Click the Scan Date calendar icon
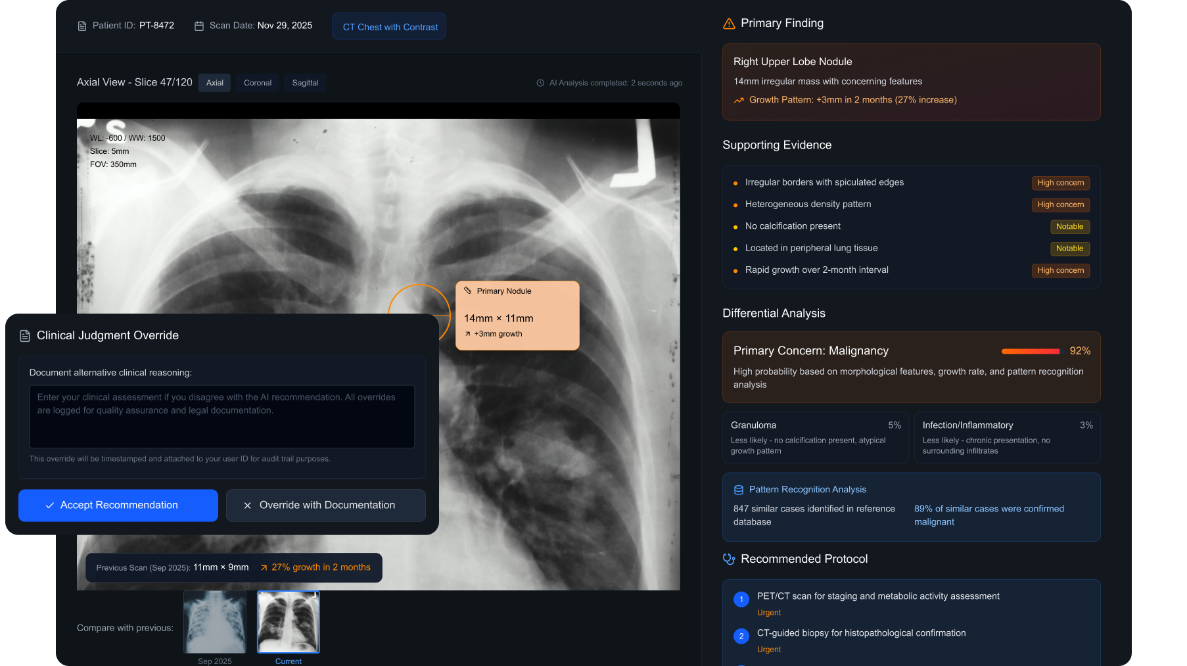1187x666 pixels. [199, 26]
